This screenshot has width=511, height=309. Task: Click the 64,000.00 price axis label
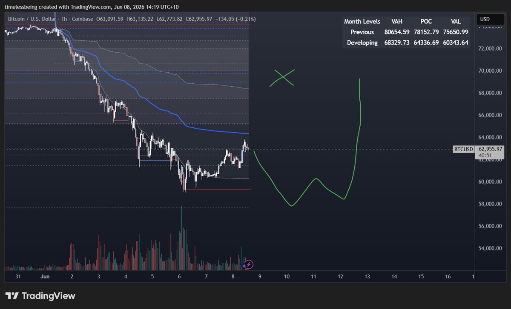pos(491,137)
